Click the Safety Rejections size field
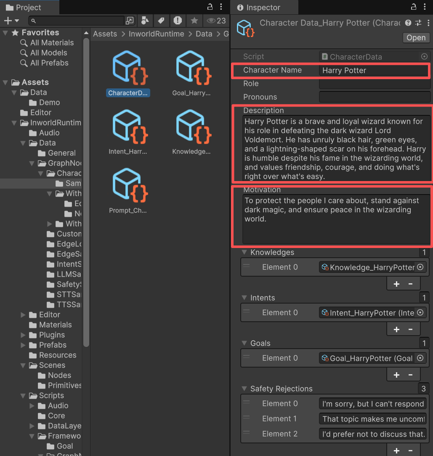Screen dimensions: 433x456 423,389
